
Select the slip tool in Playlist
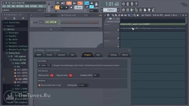pos(125,15)
